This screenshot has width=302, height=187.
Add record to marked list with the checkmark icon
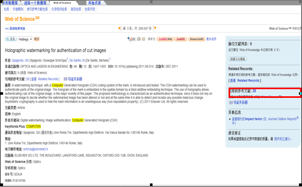click(x=131, y=39)
